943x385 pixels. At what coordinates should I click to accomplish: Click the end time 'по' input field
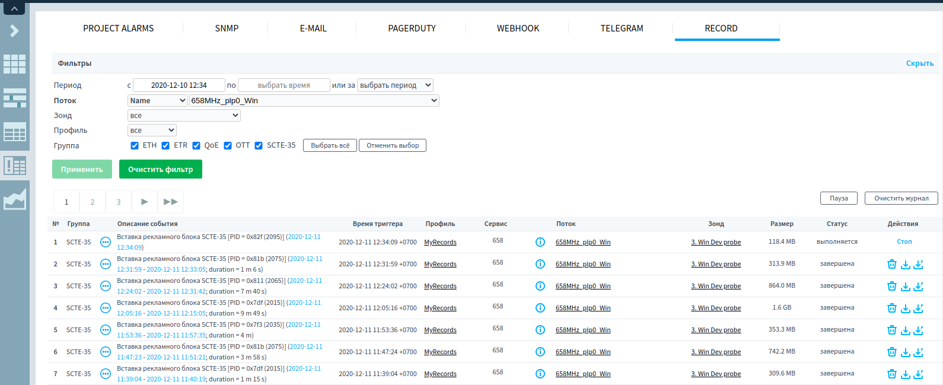[x=283, y=85]
